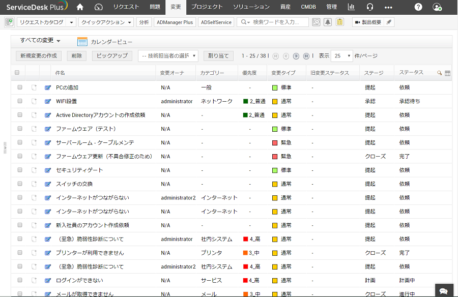Show more modules via the three-dots icon
The width and height of the screenshot is (458, 297).
(388, 7)
